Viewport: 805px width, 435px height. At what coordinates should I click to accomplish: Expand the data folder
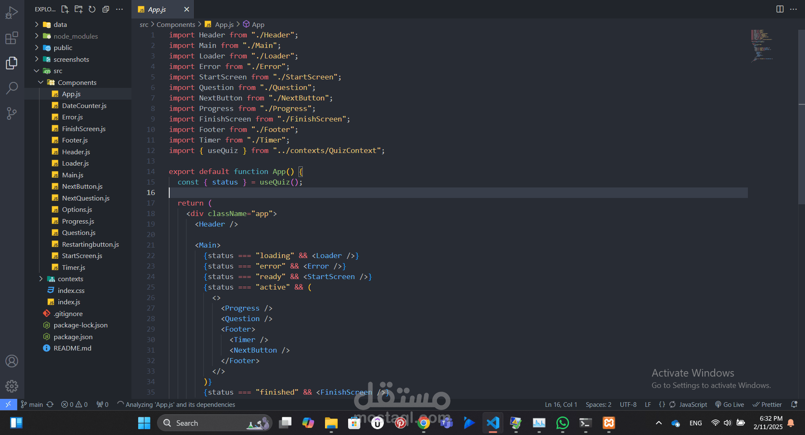click(x=60, y=24)
